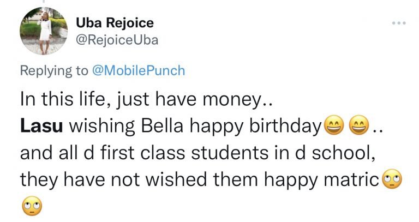
Task: Open the @MobilePunch mention link
Action: click(x=148, y=70)
